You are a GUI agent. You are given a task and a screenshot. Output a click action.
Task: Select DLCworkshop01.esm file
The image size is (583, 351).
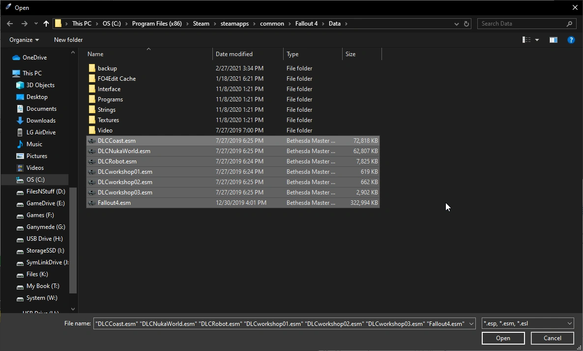tap(233, 172)
